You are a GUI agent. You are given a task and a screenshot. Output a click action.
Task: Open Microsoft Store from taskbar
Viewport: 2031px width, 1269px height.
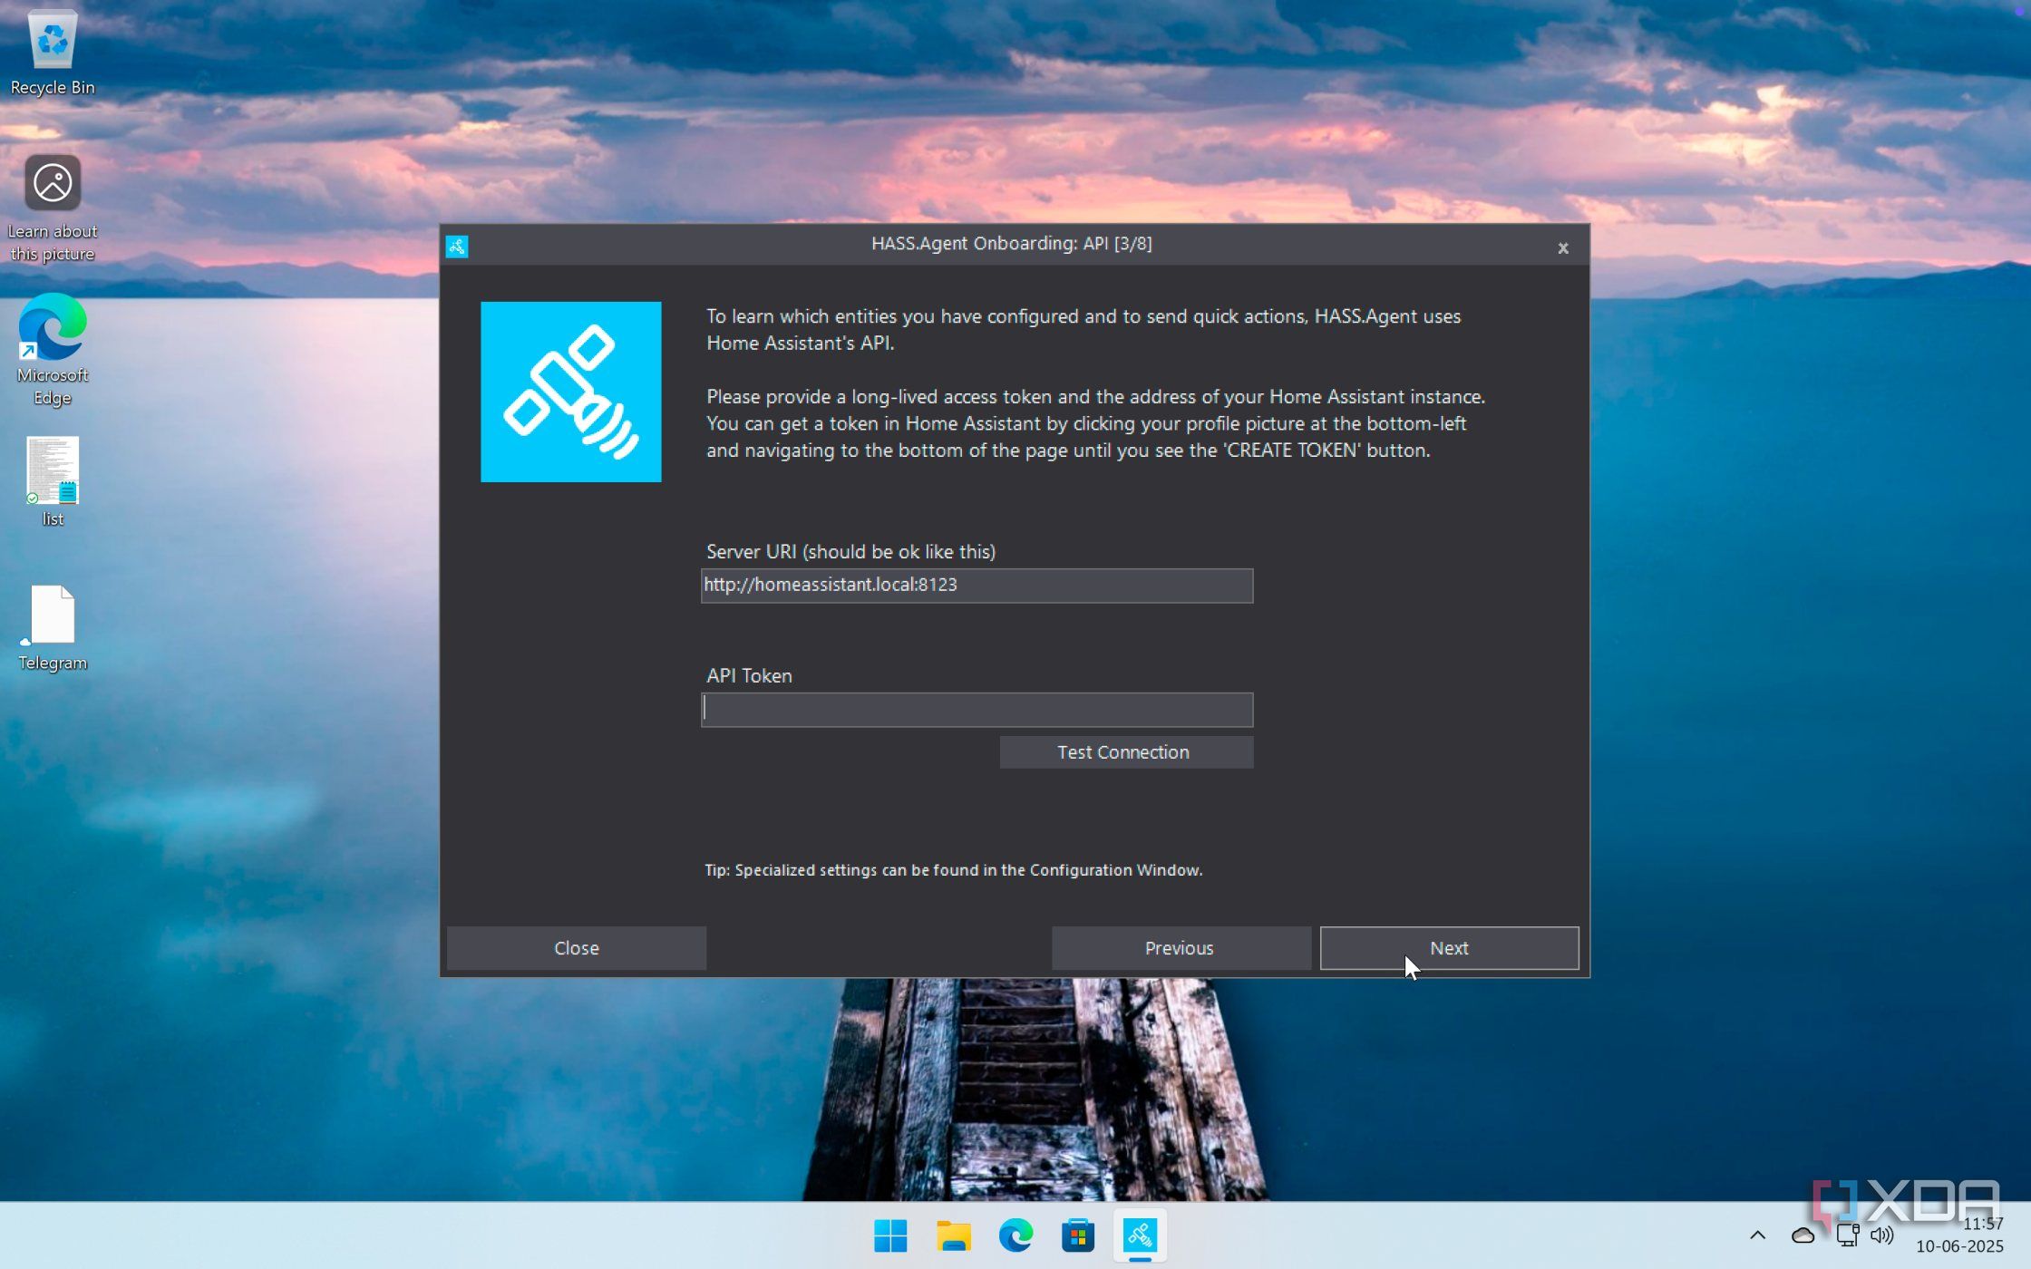tap(1078, 1235)
